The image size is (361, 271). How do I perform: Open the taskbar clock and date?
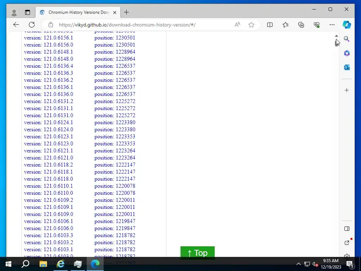click(331, 264)
